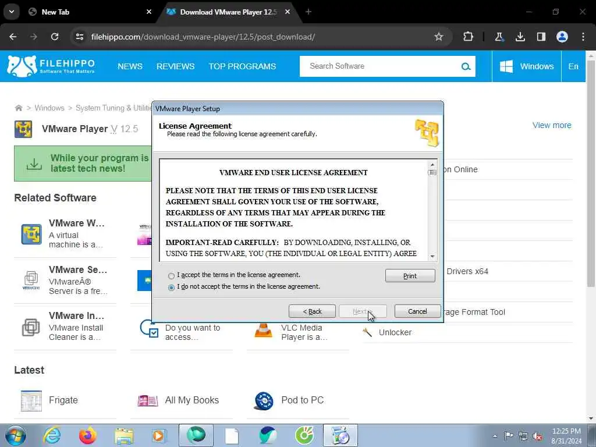Click the View more link
The image size is (596, 447).
tap(552, 125)
